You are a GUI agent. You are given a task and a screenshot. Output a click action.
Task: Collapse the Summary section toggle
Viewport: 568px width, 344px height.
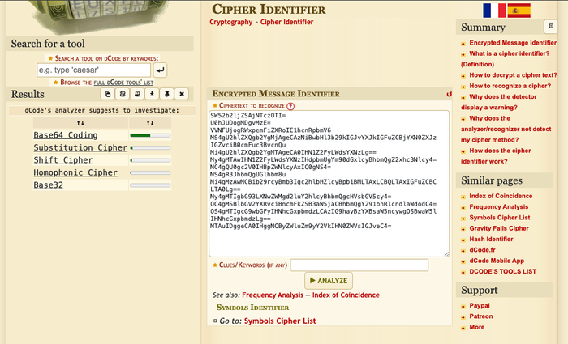point(550,27)
